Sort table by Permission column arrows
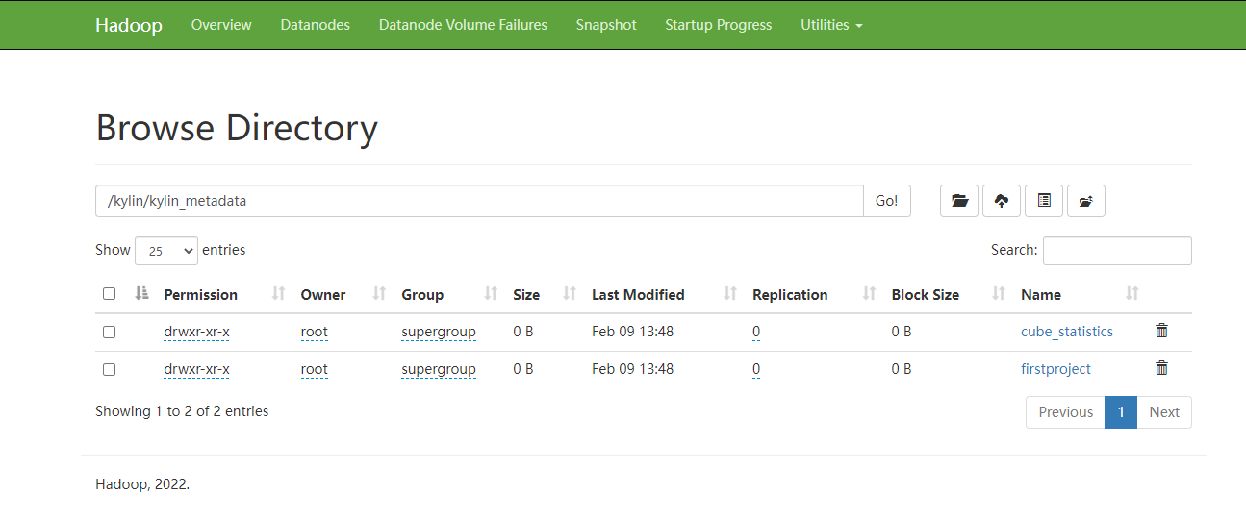 click(278, 294)
